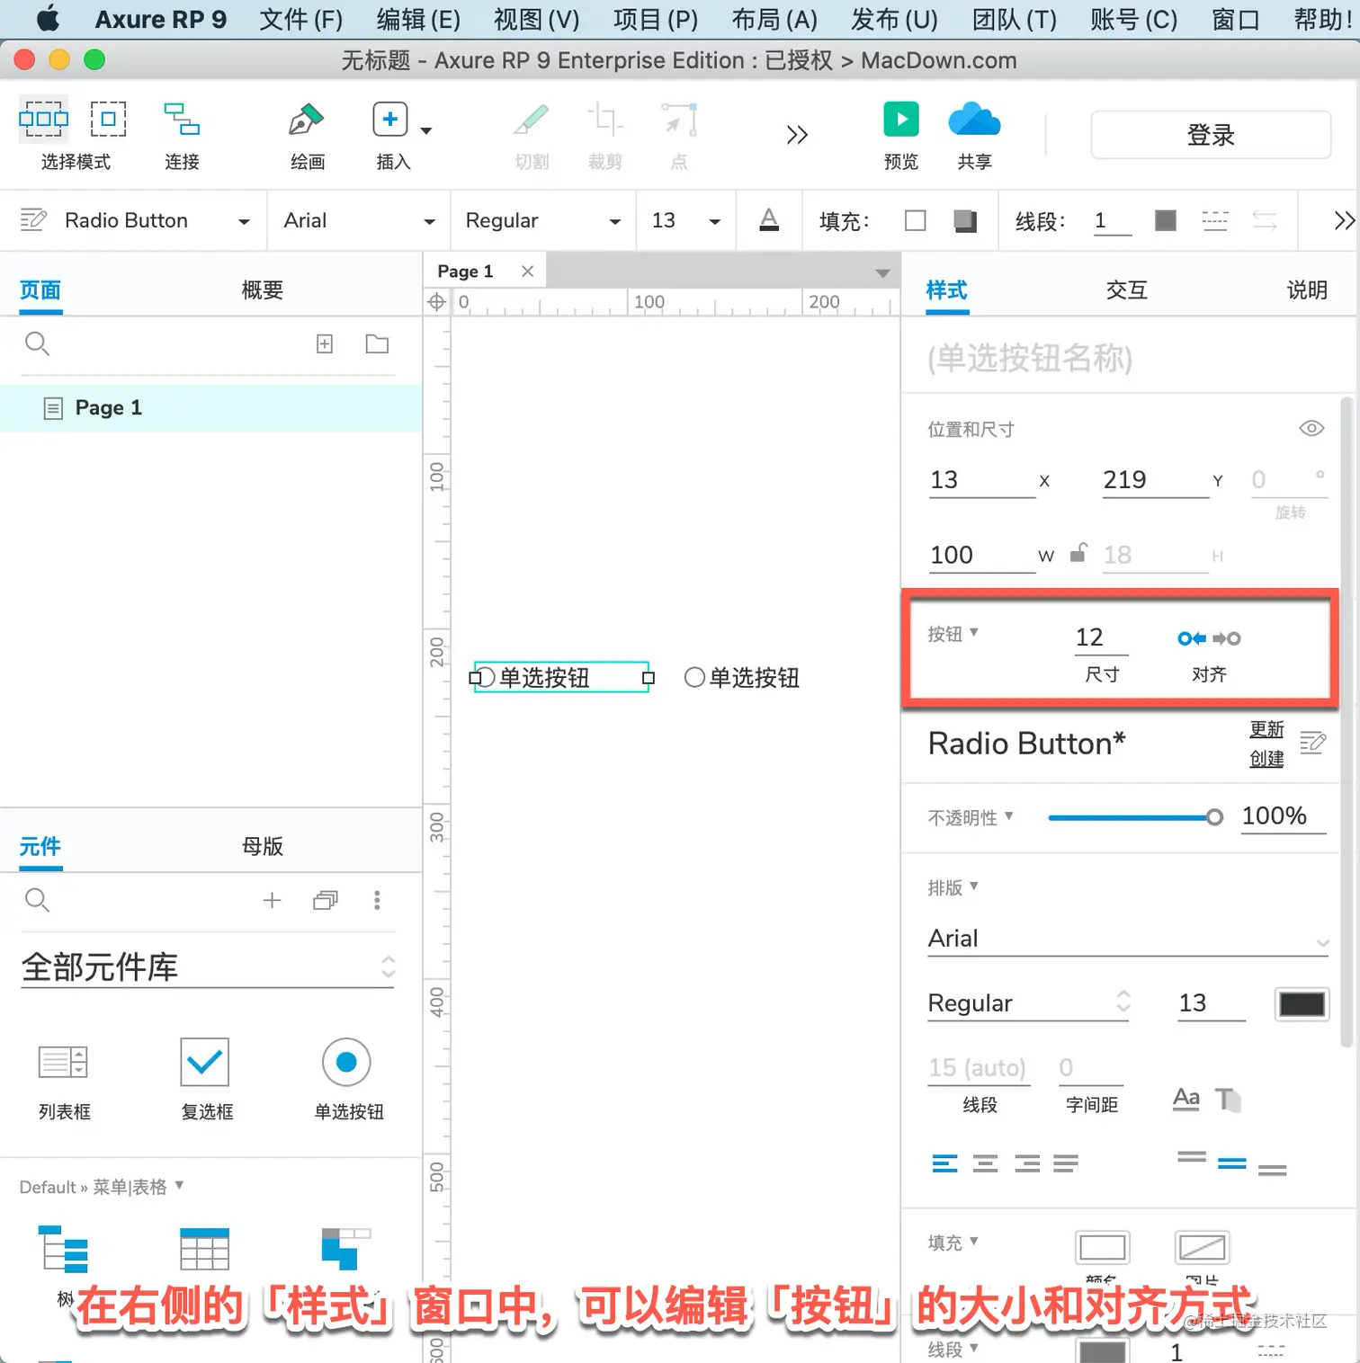This screenshot has width=1360, height=1363.
Task: Switch to Outline (概要) tab
Action: click(x=263, y=290)
